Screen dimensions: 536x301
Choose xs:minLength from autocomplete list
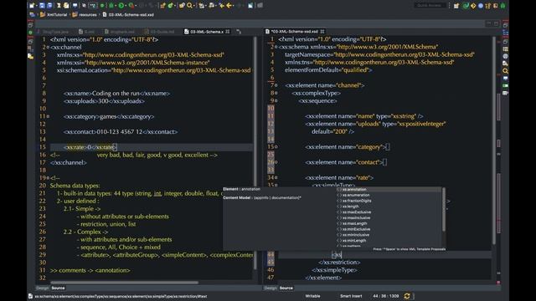pyautogui.click(x=389, y=241)
